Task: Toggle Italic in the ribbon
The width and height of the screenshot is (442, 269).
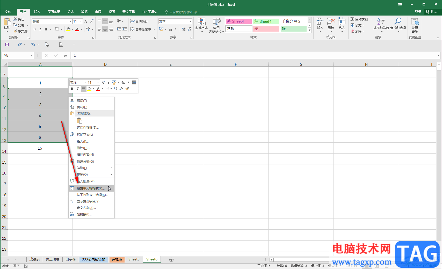Action: (x=40, y=29)
